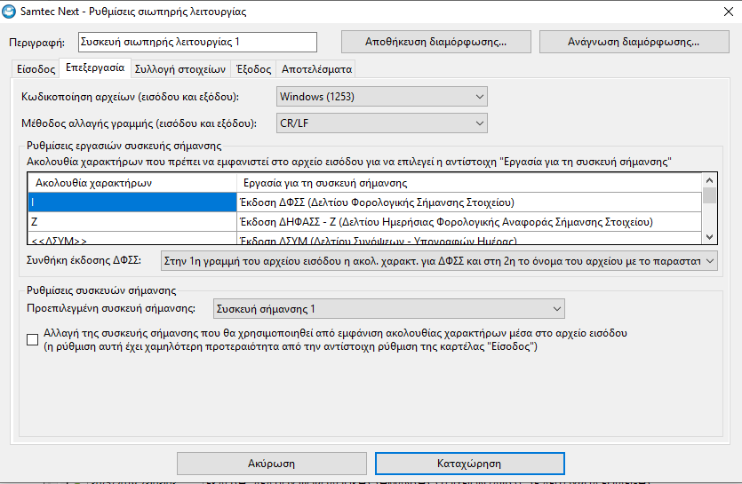Switch to the Έξοδος tab

coord(253,69)
